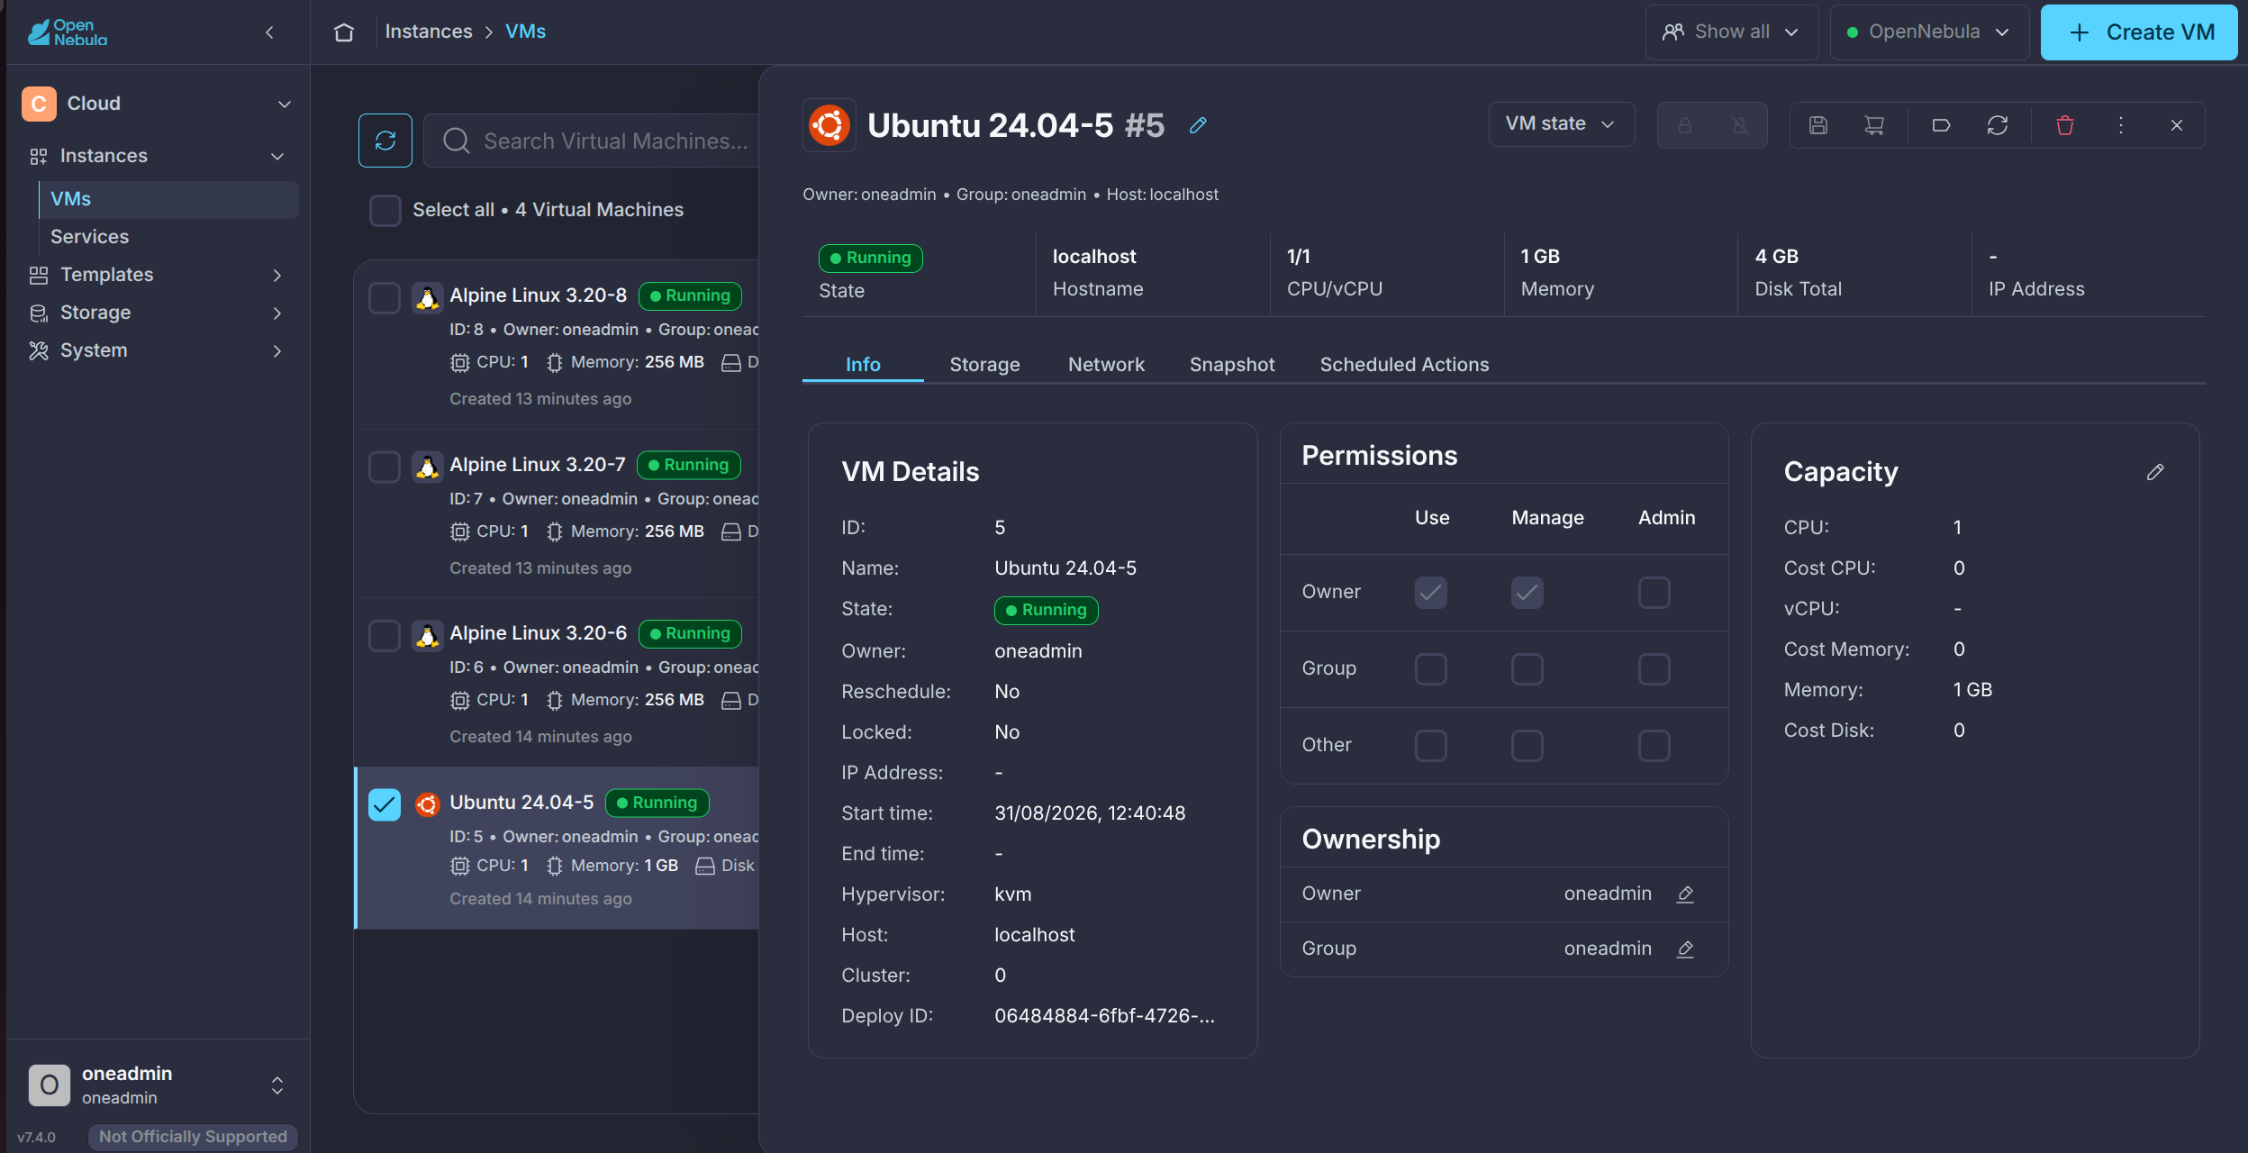Edit the Ownership owner oneadmin

(x=1686, y=894)
